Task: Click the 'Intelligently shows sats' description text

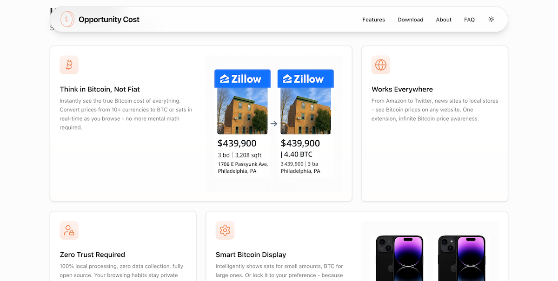Action: 279,270
